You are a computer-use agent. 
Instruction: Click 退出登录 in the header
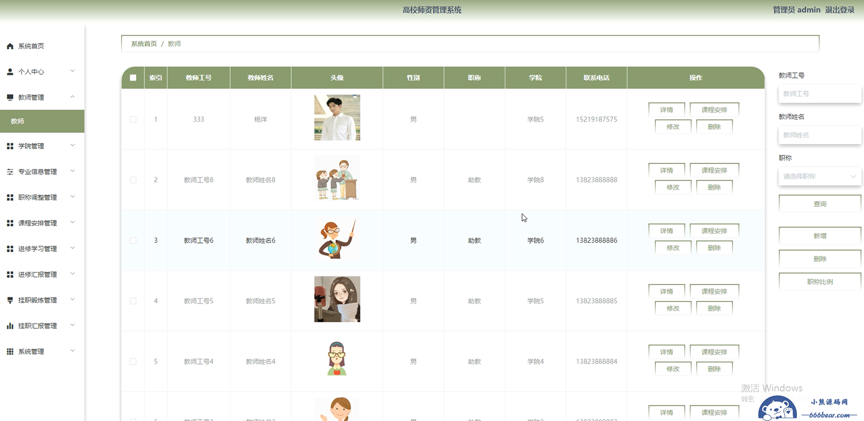[839, 10]
